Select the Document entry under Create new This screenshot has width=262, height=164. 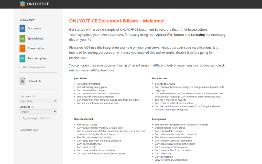[34, 28]
